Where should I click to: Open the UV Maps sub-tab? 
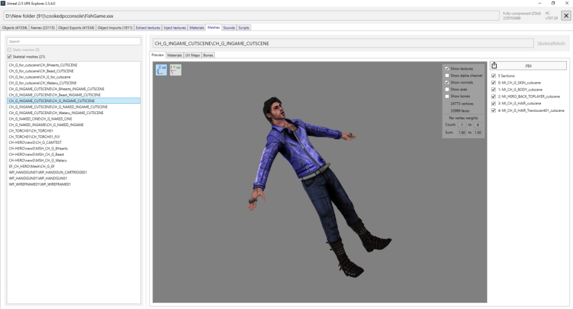point(193,55)
